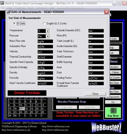Click the Uo button in main window
Screen dimensions: 127x134
tap(113, 102)
